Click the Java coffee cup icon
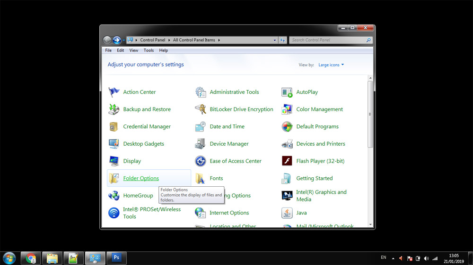The width and height of the screenshot is (473, 265). pos(287,213)
